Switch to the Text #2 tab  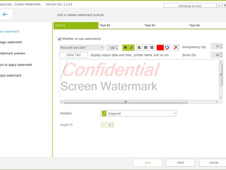(121, 25)
